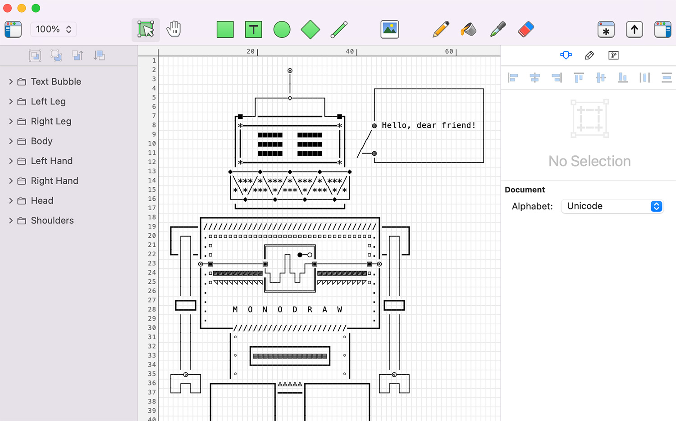Viewport: 676px width, 421px height.
Task: Select the Head layer name
Action: point(42,200)
